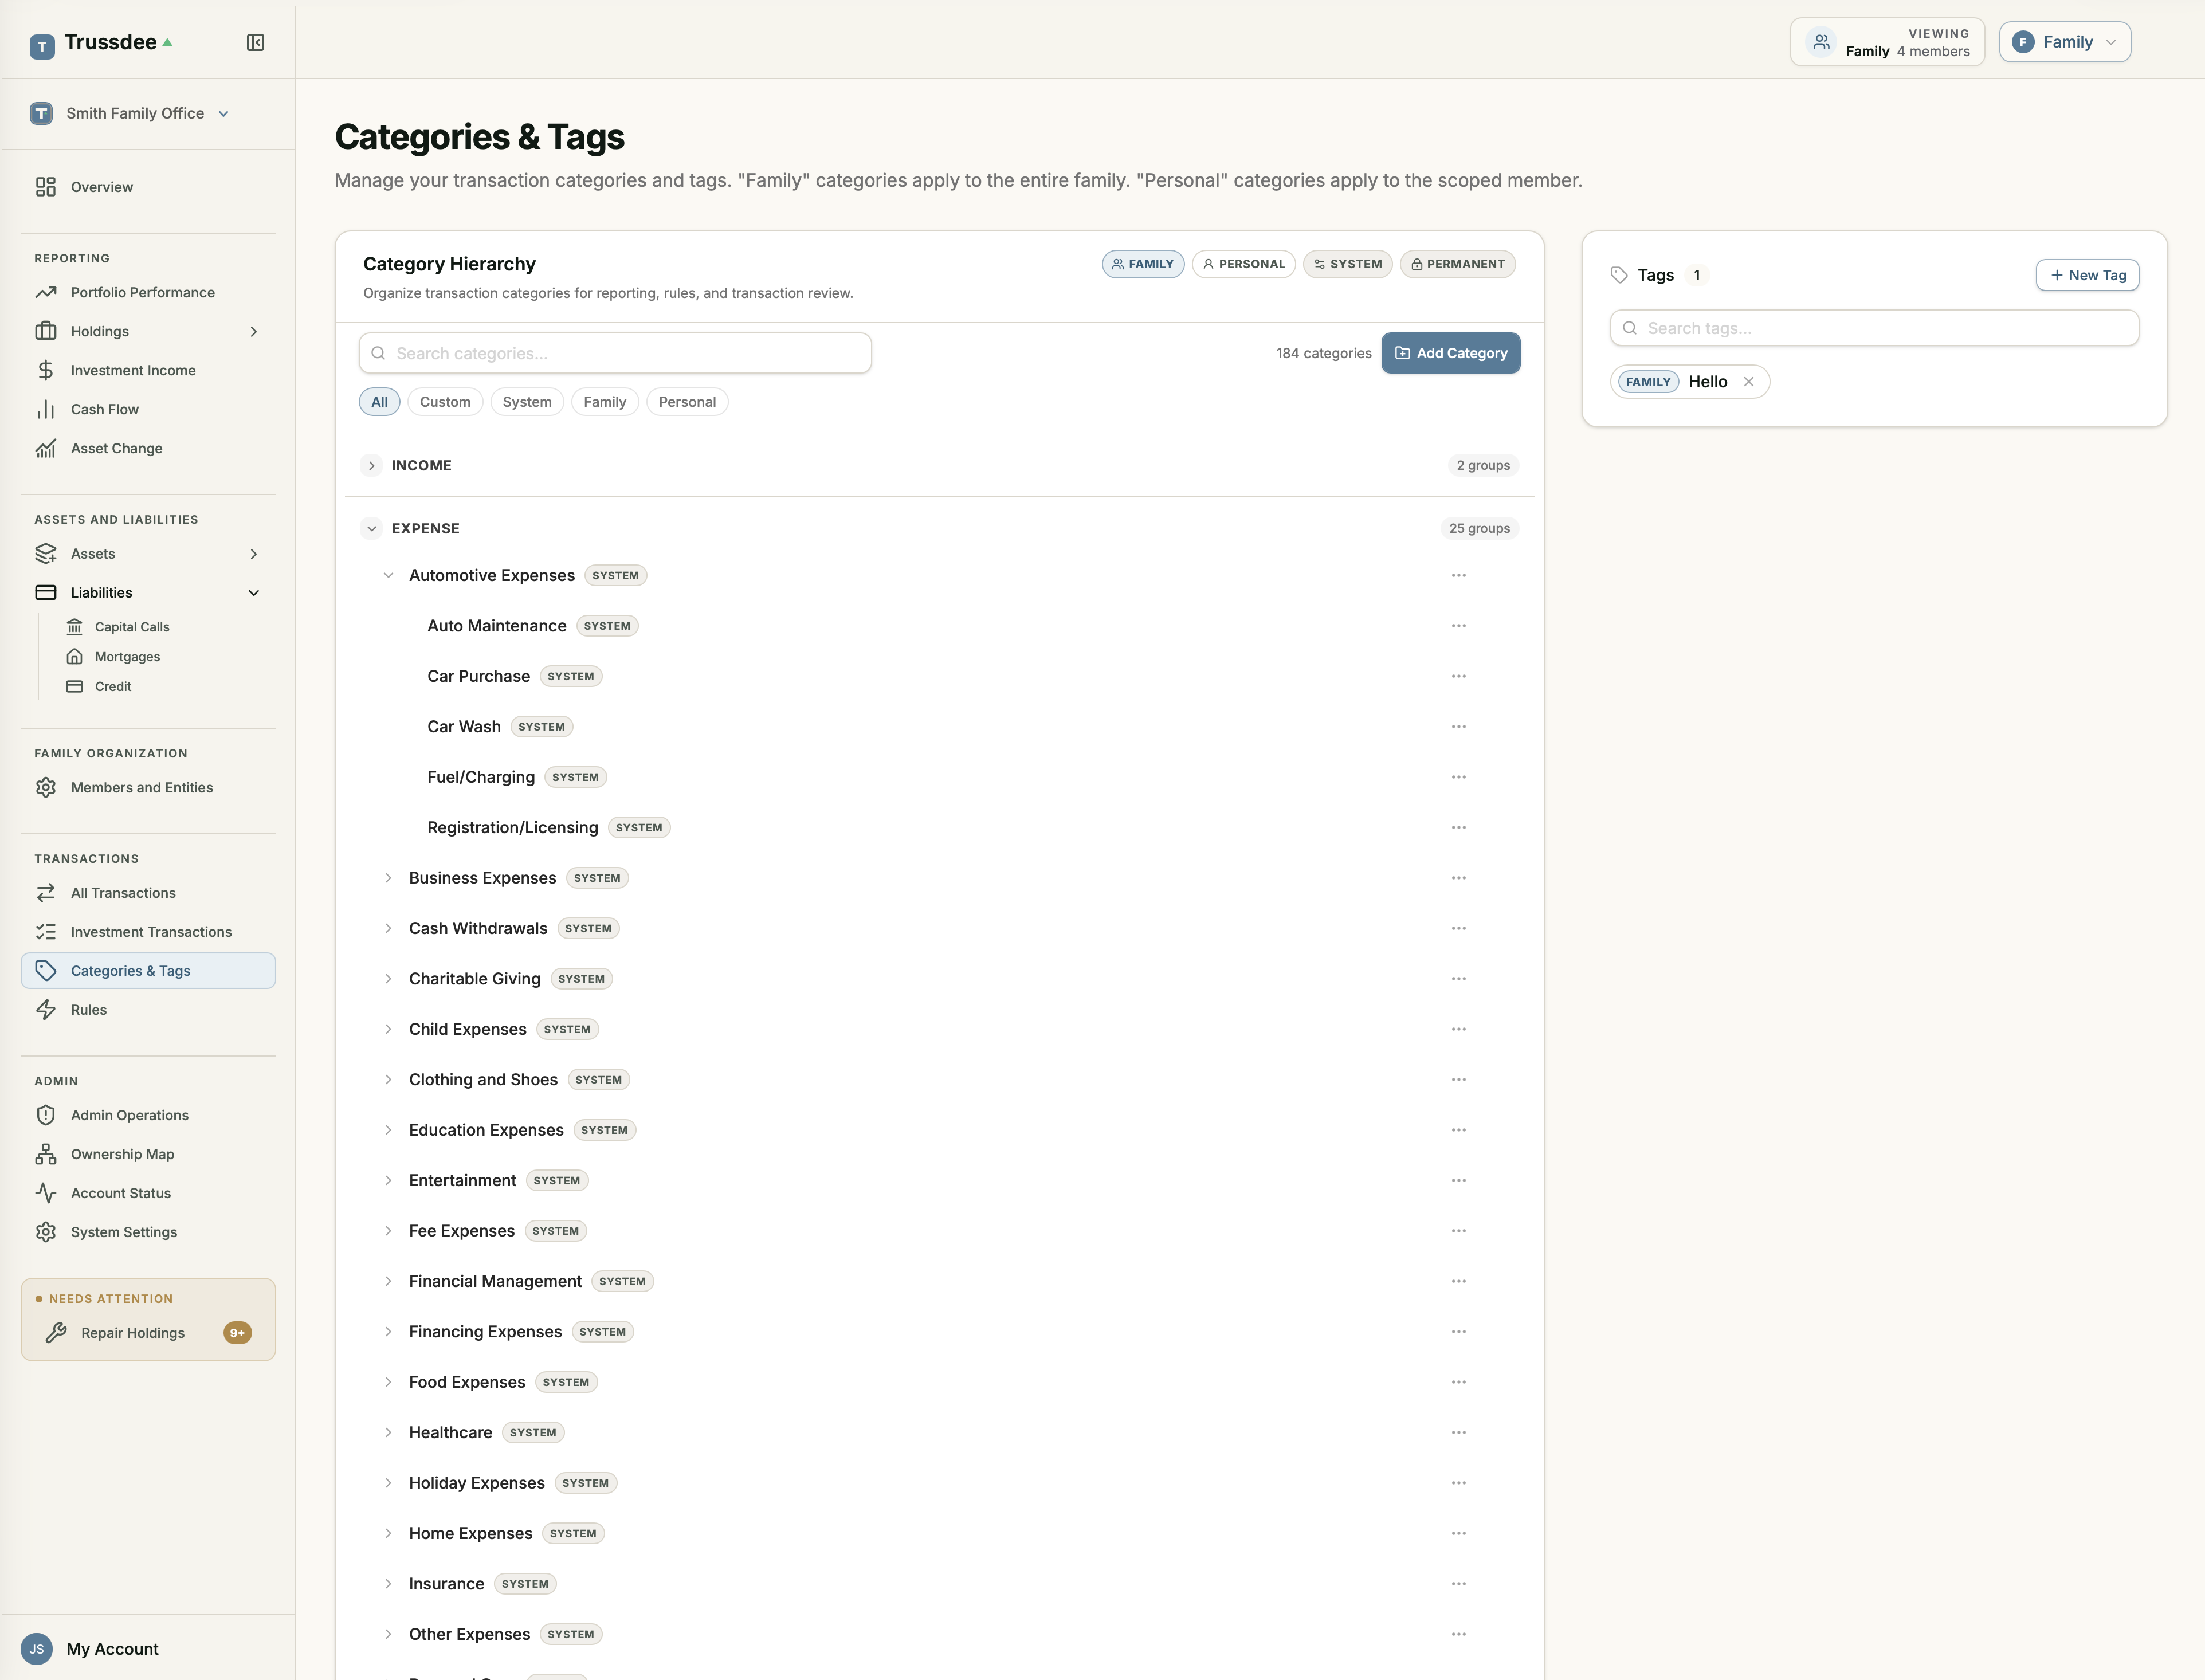Collapse the EXPENSE section
The height and width of the screenshot is (1680, 2205).
pos(371,528)
